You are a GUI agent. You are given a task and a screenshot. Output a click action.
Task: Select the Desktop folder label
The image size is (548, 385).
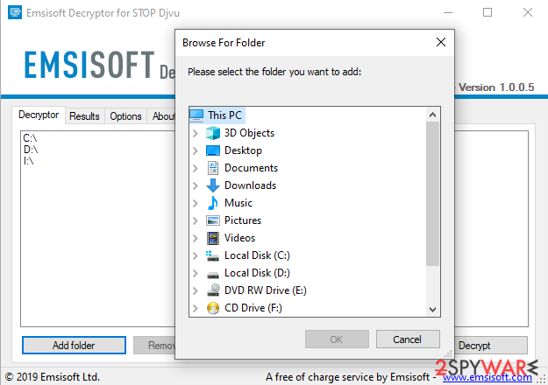point(243,150)
